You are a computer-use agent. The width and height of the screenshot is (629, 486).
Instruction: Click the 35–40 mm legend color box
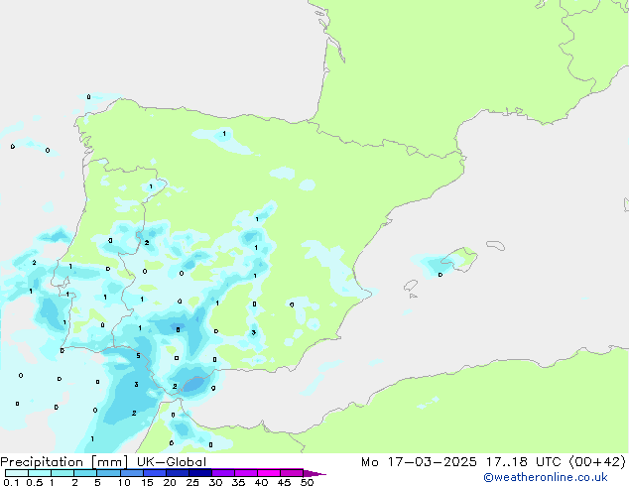pyautogui.click(x=246, y=473)
